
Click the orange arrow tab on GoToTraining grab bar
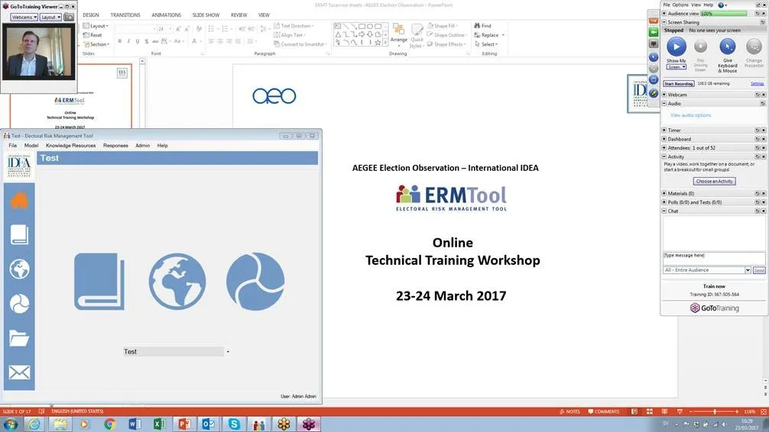click(654, 21)
